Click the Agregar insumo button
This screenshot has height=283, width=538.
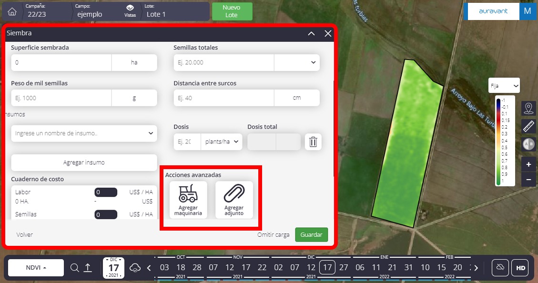(x=84, y=162)
